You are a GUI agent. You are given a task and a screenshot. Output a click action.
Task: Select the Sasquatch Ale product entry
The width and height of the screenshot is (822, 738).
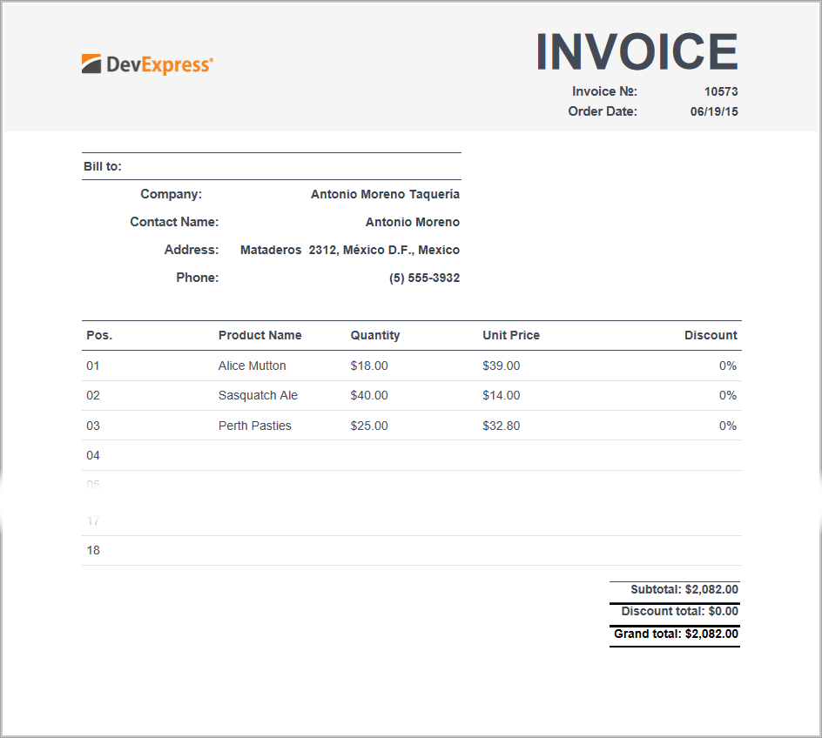coord(258,395)
